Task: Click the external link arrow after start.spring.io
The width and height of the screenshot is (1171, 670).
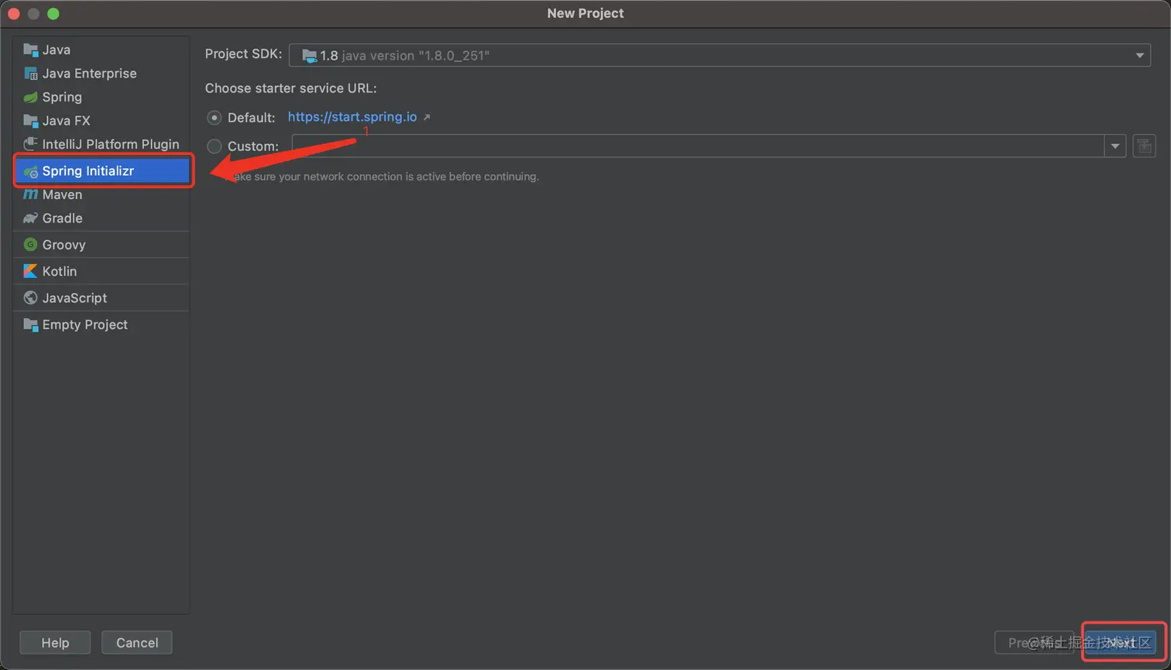Action: click(x=427, y=118)
